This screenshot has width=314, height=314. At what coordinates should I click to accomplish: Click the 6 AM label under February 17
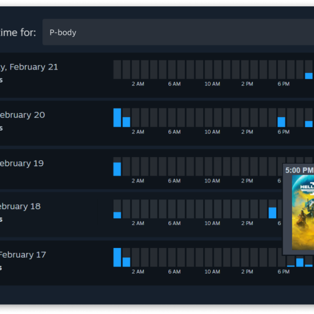174,272
